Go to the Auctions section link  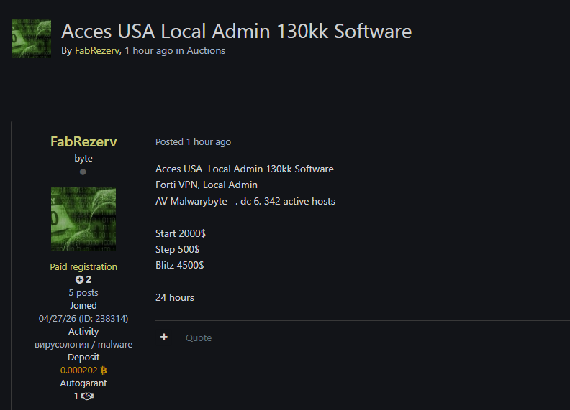pos(206,51)
